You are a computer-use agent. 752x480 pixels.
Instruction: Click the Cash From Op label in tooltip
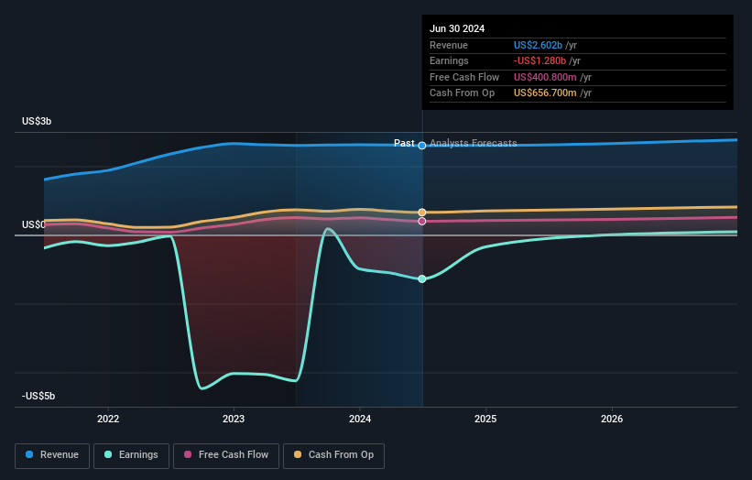pyautogui.click(x=462, y=93)
